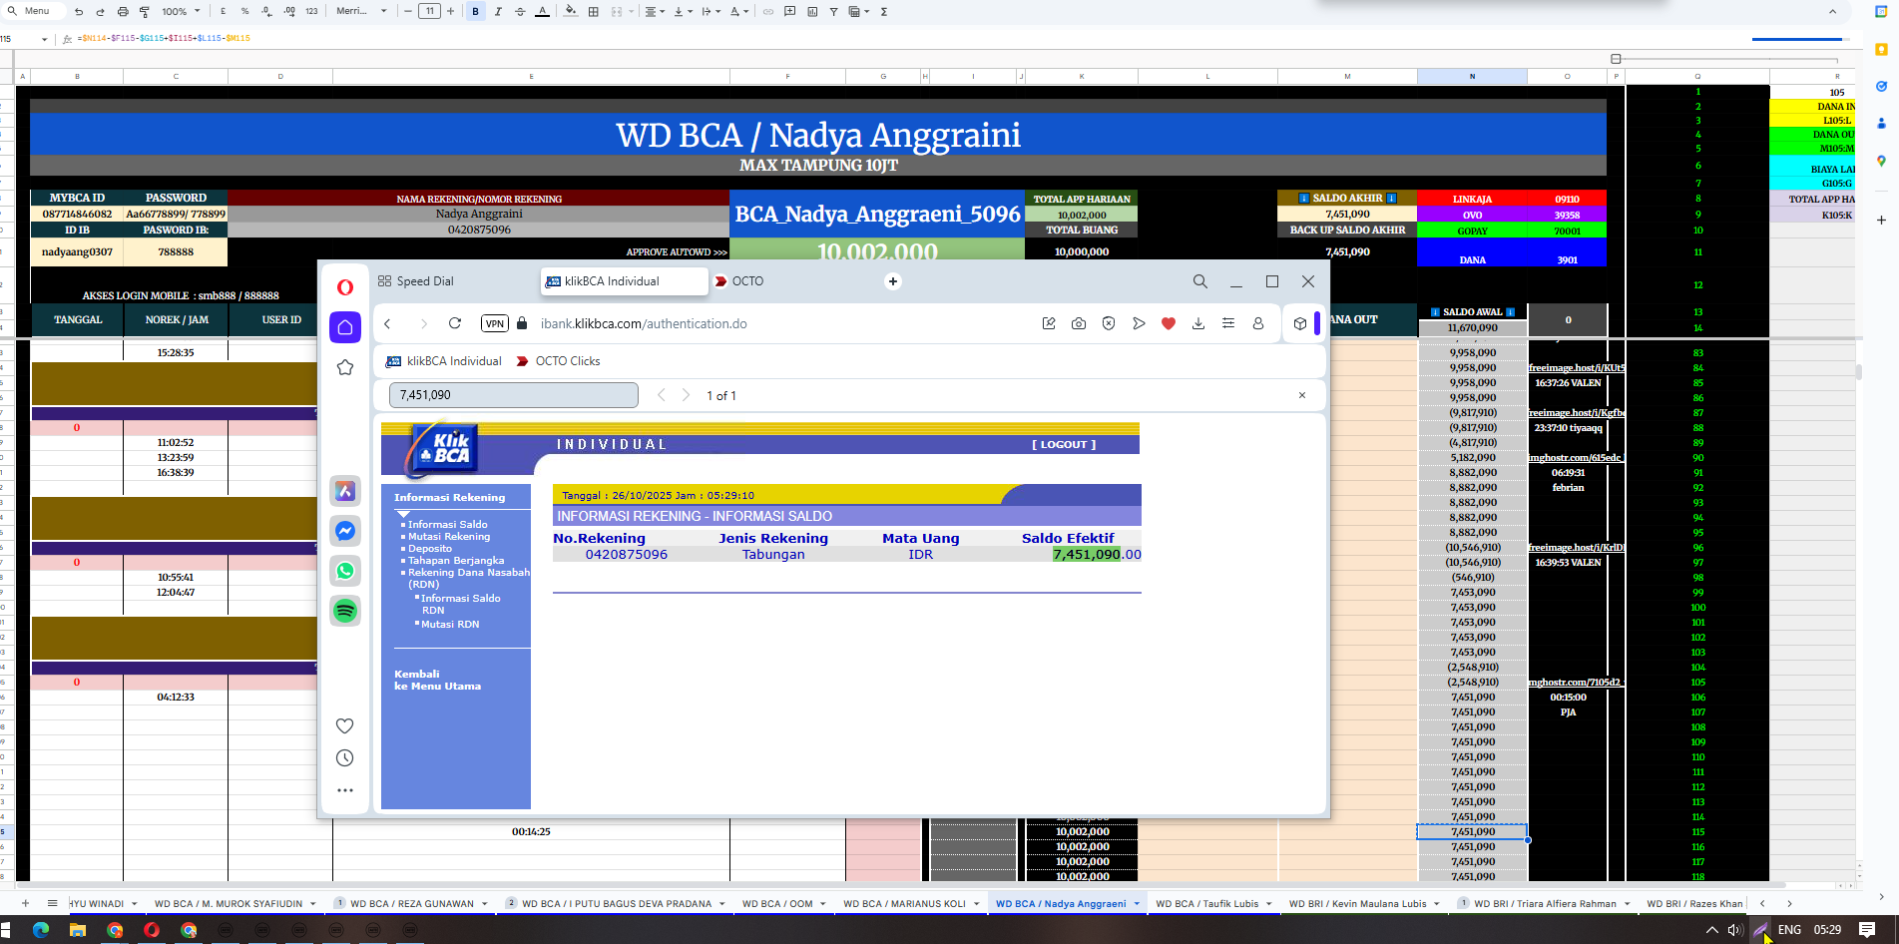
Task: Open history clock in Opera sidebar
Action: click(345, 758)
